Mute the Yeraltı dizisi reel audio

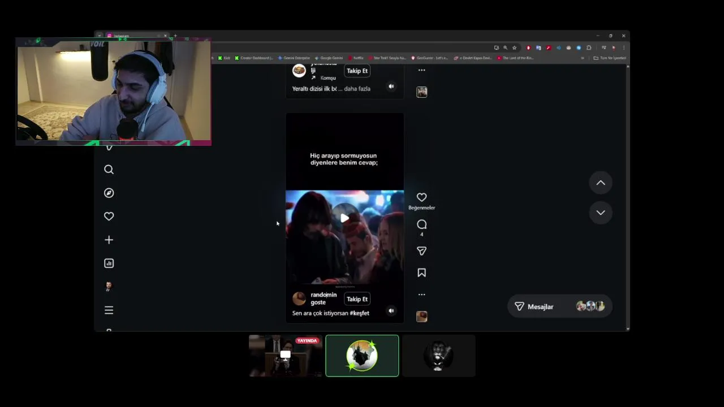391,86
